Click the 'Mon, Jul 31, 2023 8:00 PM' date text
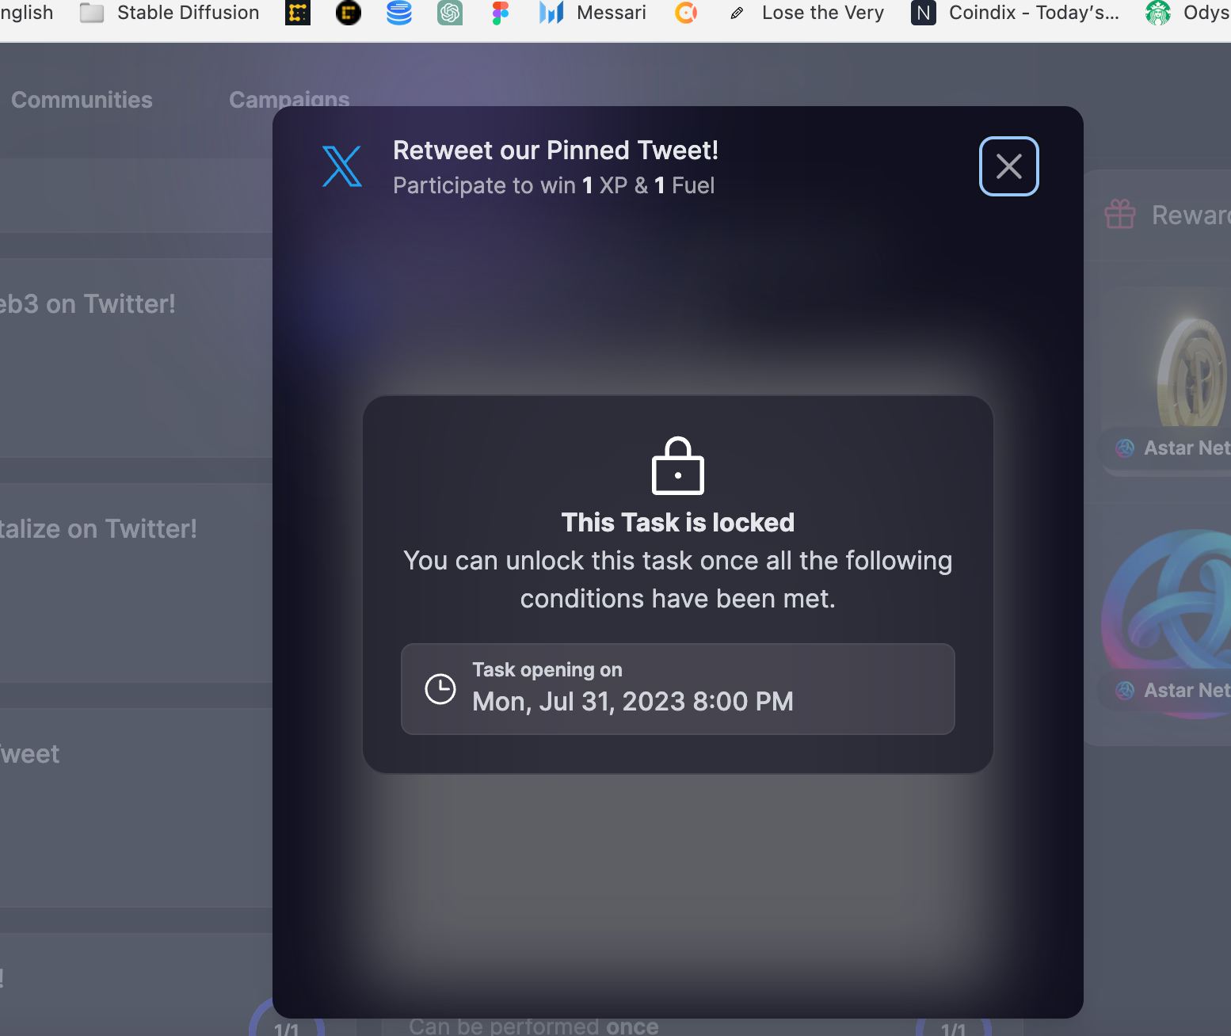 pyautogui.click(x=633, y=702)
